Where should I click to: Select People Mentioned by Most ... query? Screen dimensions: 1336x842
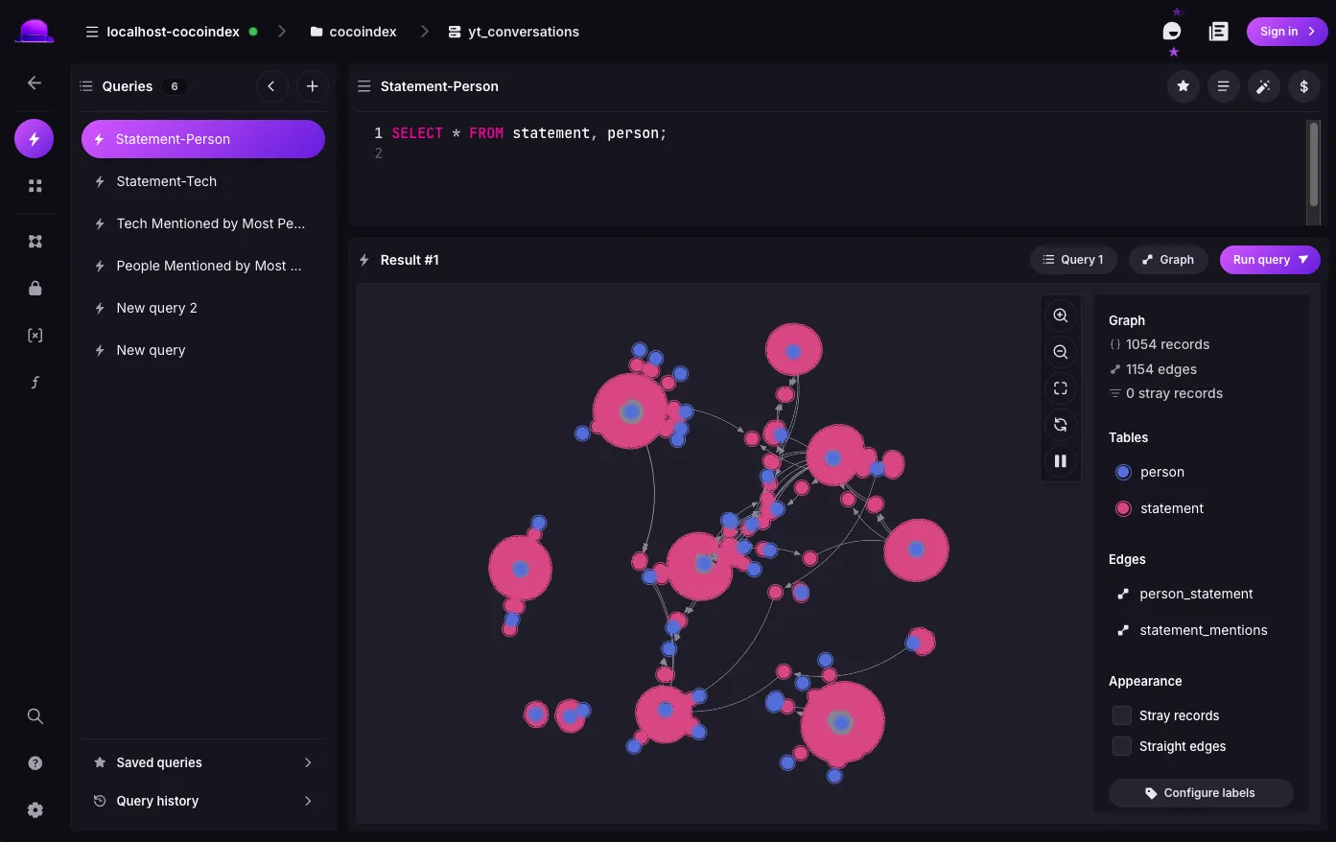(203, 266)
